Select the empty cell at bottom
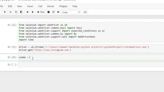This screenshot has width=164, height=92. coord(91,65)
